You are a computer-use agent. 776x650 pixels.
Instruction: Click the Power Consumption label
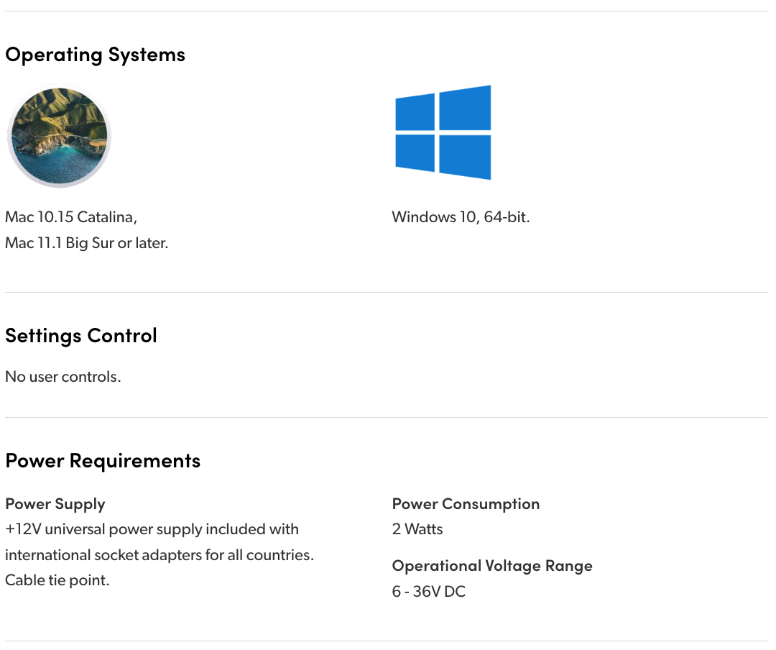466,504
